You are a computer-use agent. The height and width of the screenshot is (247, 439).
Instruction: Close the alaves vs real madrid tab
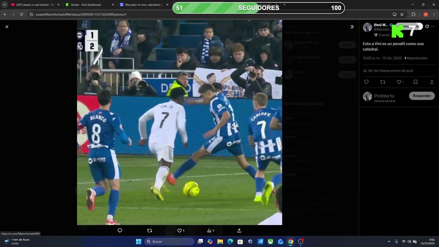point(58,5)
